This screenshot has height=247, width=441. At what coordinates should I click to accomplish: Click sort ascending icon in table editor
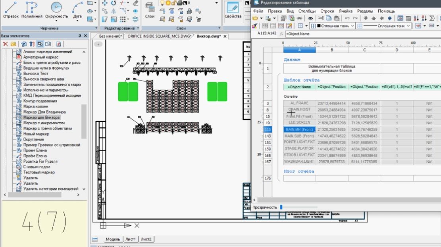416,18
